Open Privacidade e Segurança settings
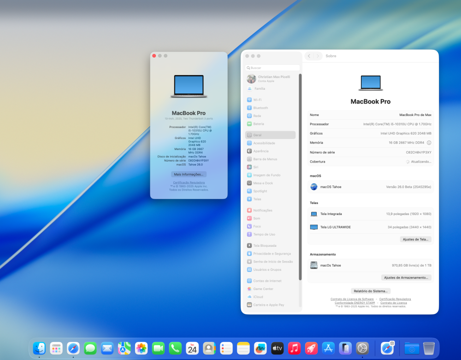Screen dimensions: 461x360 pyautogui.click(x=270, y=253)
